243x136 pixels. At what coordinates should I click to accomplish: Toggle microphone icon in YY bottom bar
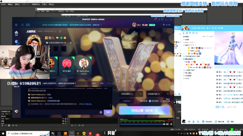[x=193, y=122]
